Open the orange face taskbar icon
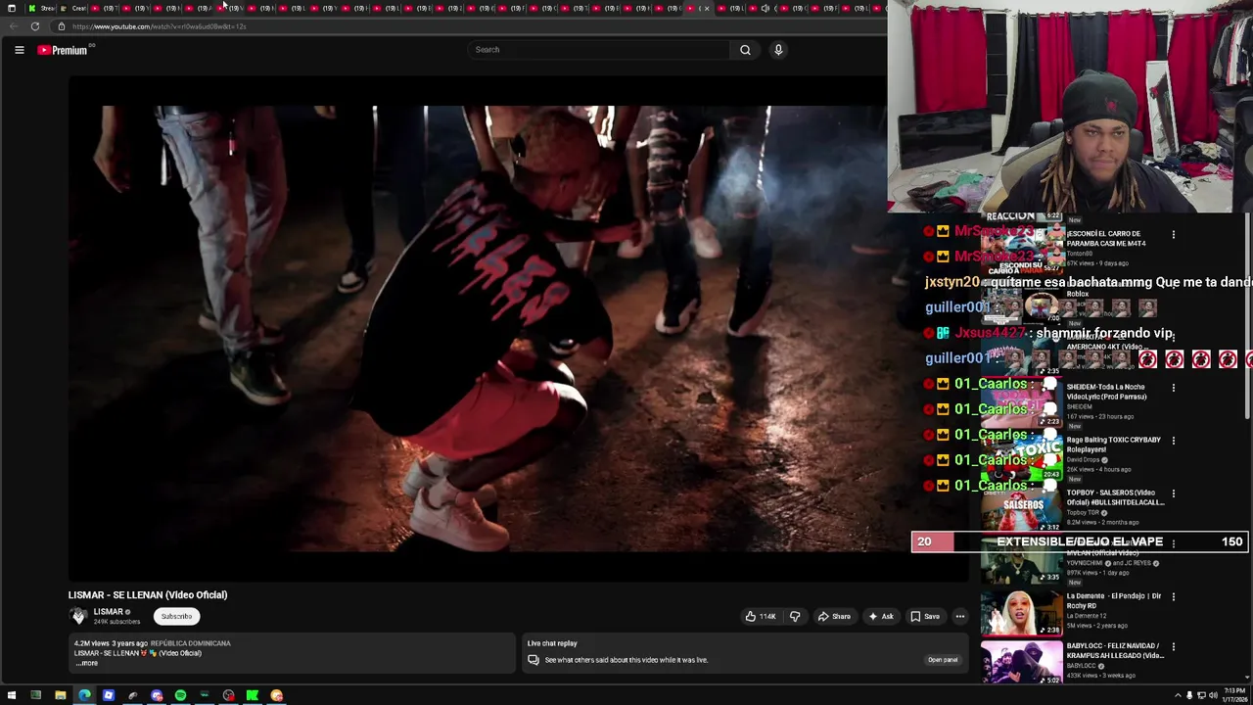 [276, 695]
